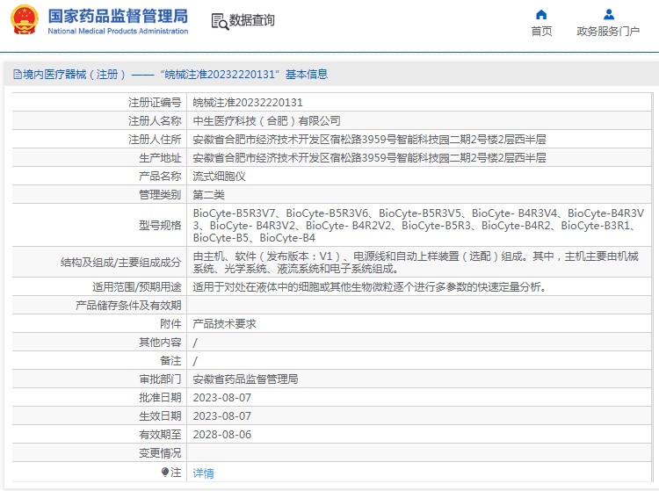Screen dimensions: 659x491
Task: Select registration number 皖械注准20232220131 cell
Action: pos(248,103)
